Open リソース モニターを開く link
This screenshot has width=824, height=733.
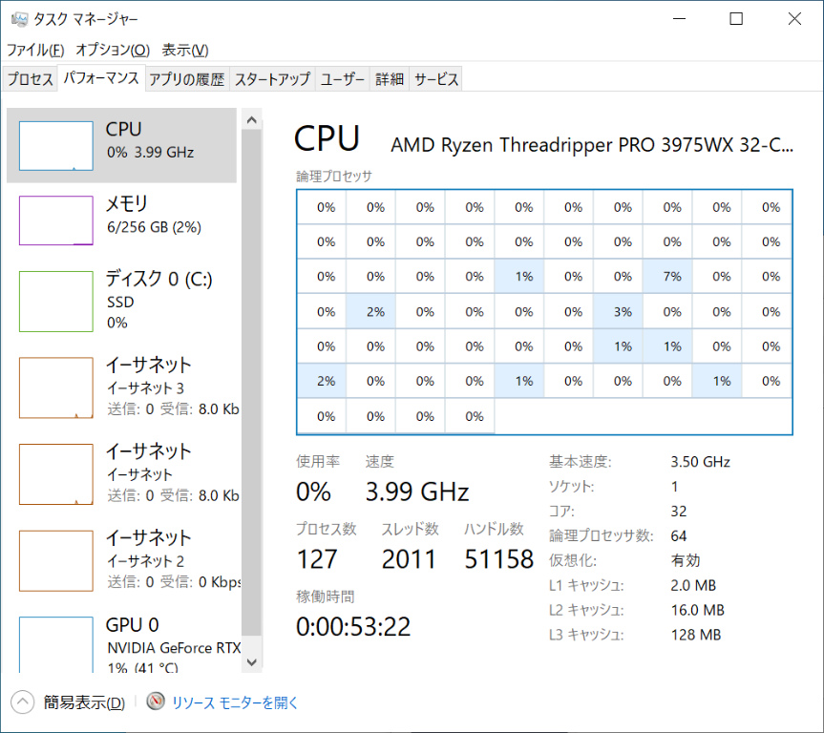click(x=235, y=702)
